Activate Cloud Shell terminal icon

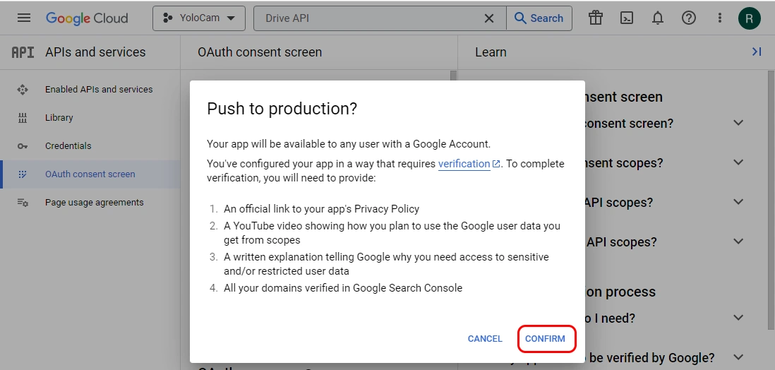click(627, 18)
